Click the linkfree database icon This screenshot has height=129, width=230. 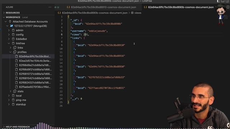(x=13, y=43)
